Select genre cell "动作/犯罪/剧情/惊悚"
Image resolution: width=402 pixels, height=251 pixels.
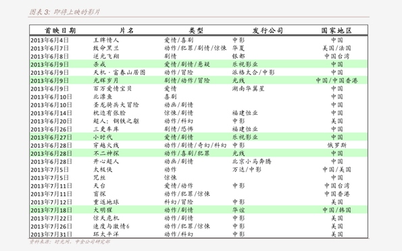coord(195,48)
